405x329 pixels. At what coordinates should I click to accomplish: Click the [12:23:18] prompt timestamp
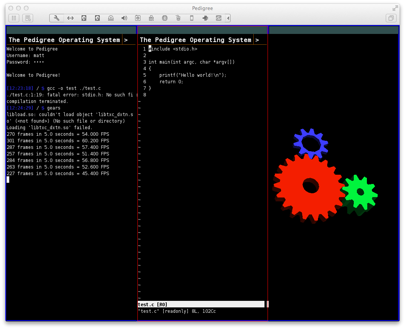20,88
